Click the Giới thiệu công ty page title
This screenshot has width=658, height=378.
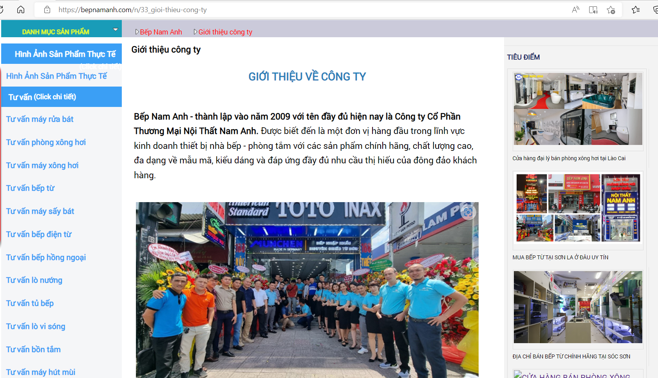click(166, 50)
